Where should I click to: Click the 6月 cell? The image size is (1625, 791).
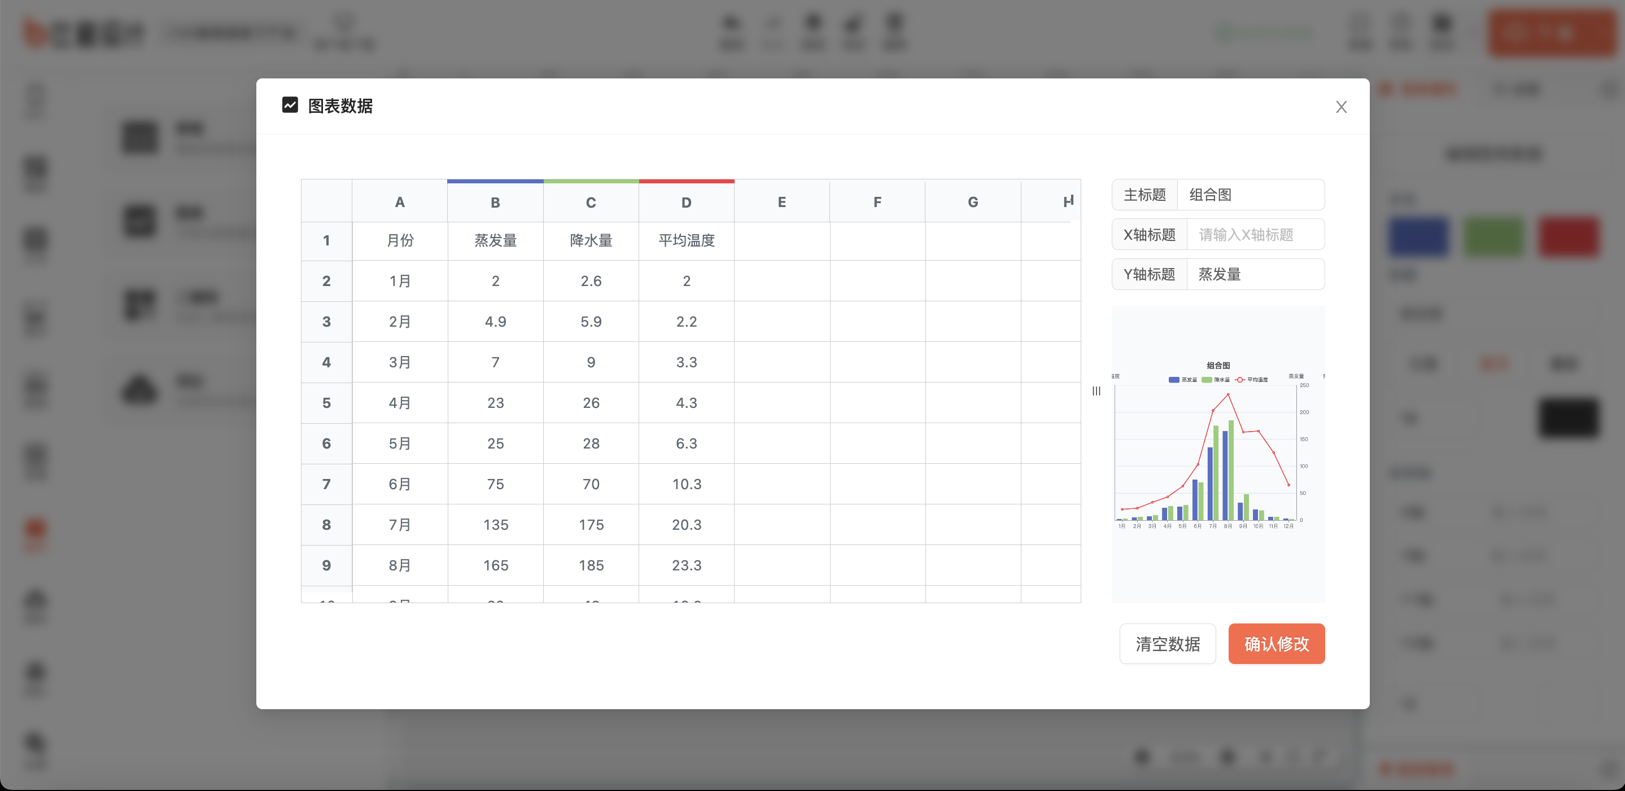(399, 484)
